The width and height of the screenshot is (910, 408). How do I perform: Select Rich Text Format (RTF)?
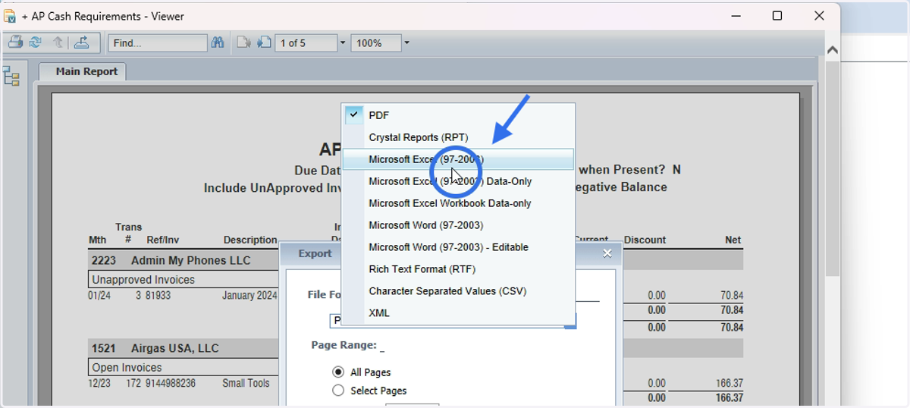coord(458,269)
